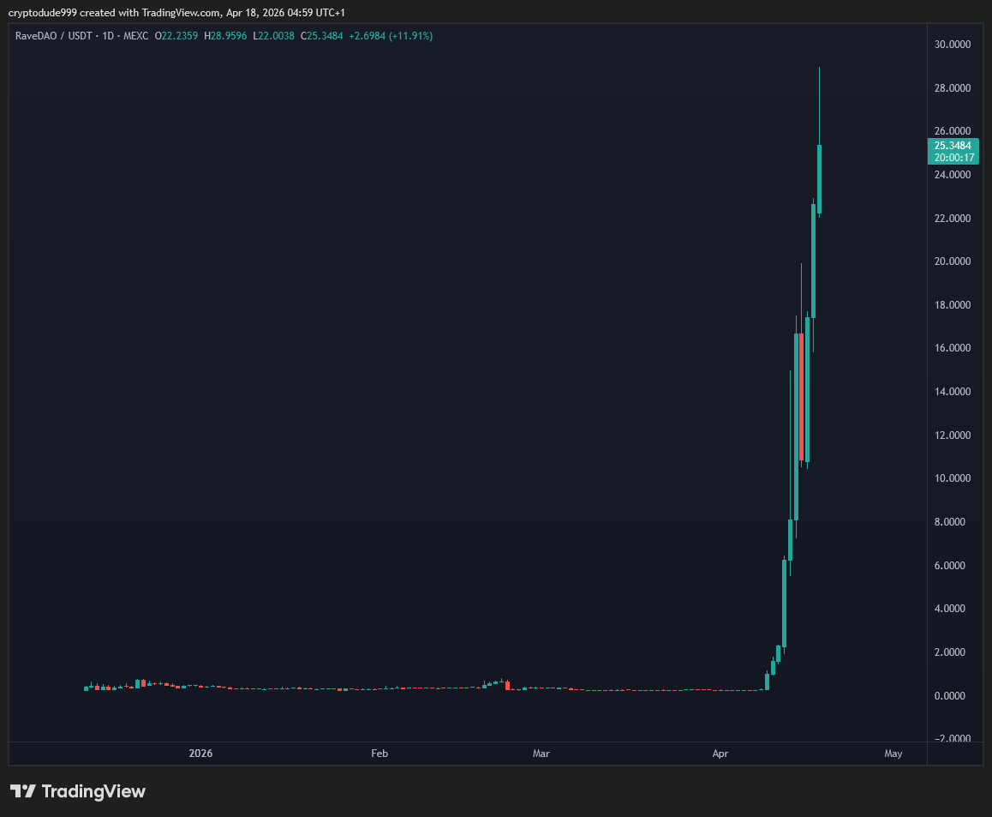Click the TradingView logo at the bottom
The height and width of the screenshot is (817, 992).
click(78, 791)
